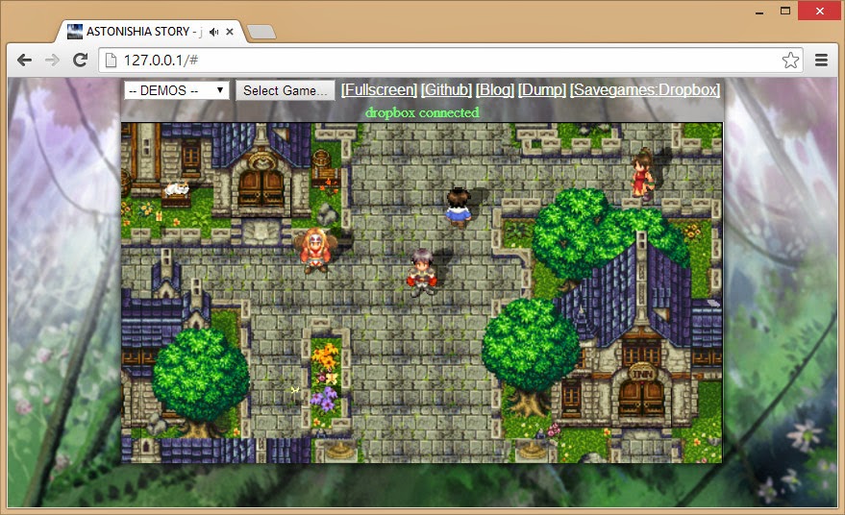
Task: Open the Fullscreen link
Action: click(x=379, y=89)
